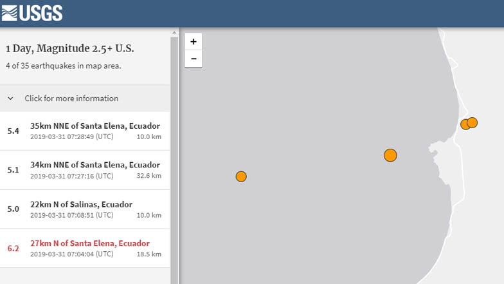The height and width of the screenshot is (284, 504).
Task: Click the largest orange earthquake marker
Action: tap(390, 155)
